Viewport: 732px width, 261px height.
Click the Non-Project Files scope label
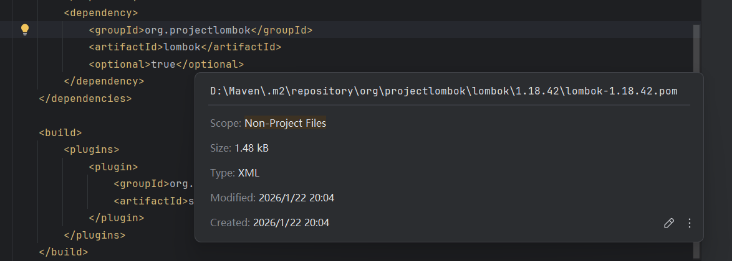285,123
